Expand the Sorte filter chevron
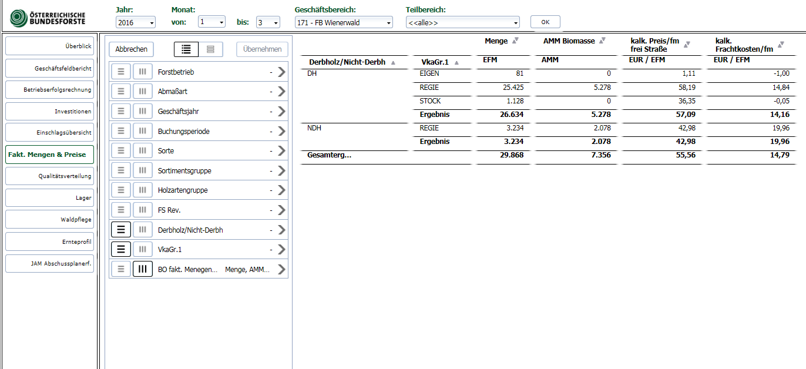 click(281, 150)
